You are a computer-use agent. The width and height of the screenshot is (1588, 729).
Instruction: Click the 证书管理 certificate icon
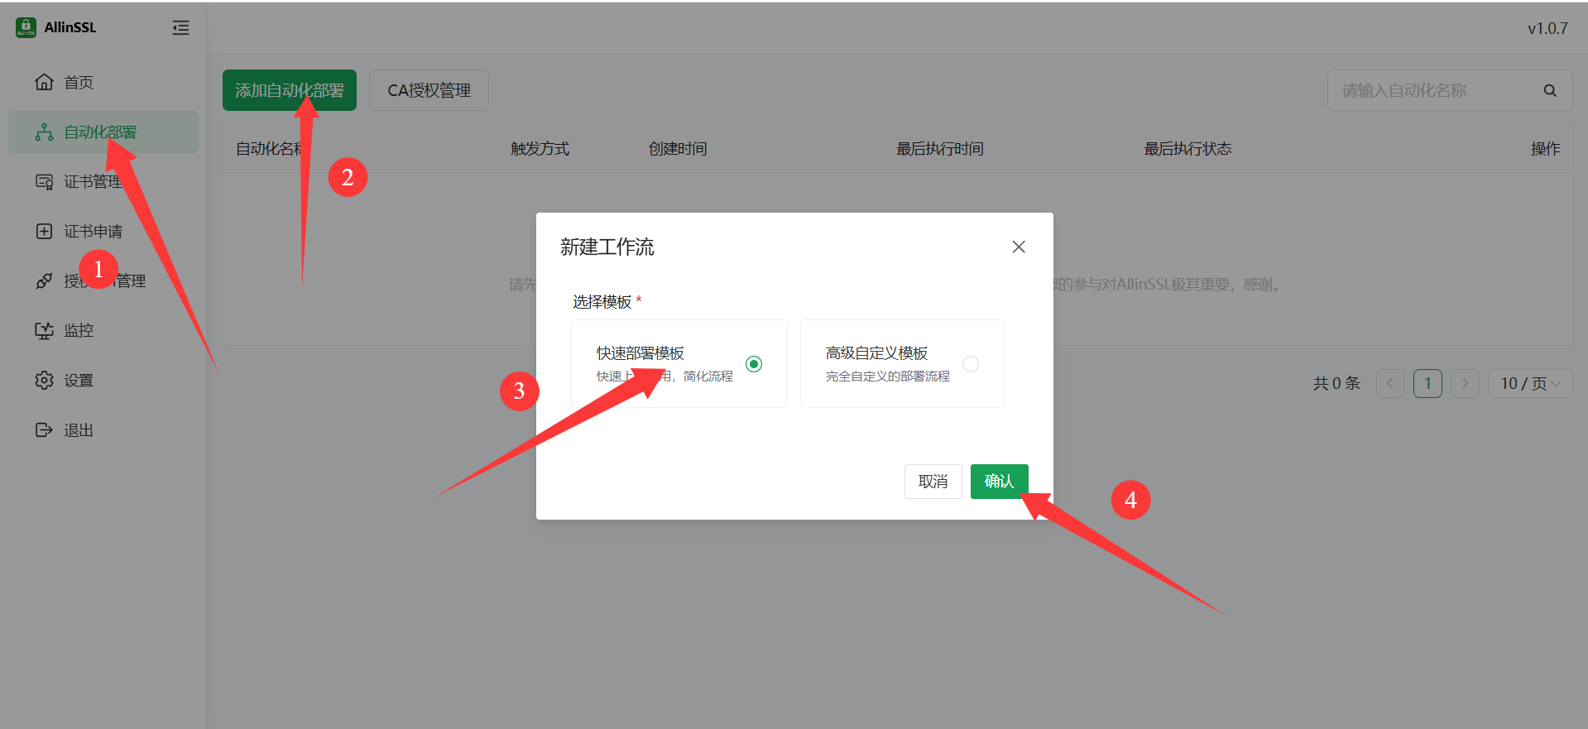click(x=44, y=181)
